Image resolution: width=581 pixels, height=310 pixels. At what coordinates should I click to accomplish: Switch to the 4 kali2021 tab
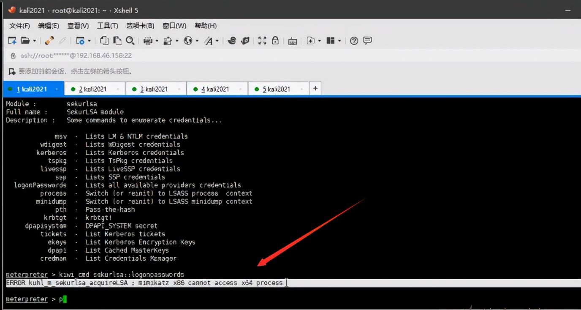pos(217,89)
